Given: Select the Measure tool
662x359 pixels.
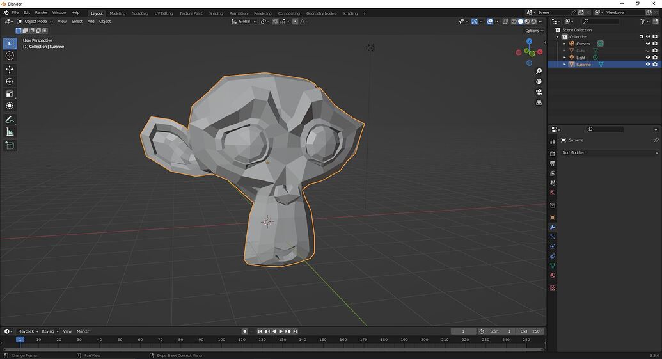Looking at the screenshot, I should click(10, 132).
